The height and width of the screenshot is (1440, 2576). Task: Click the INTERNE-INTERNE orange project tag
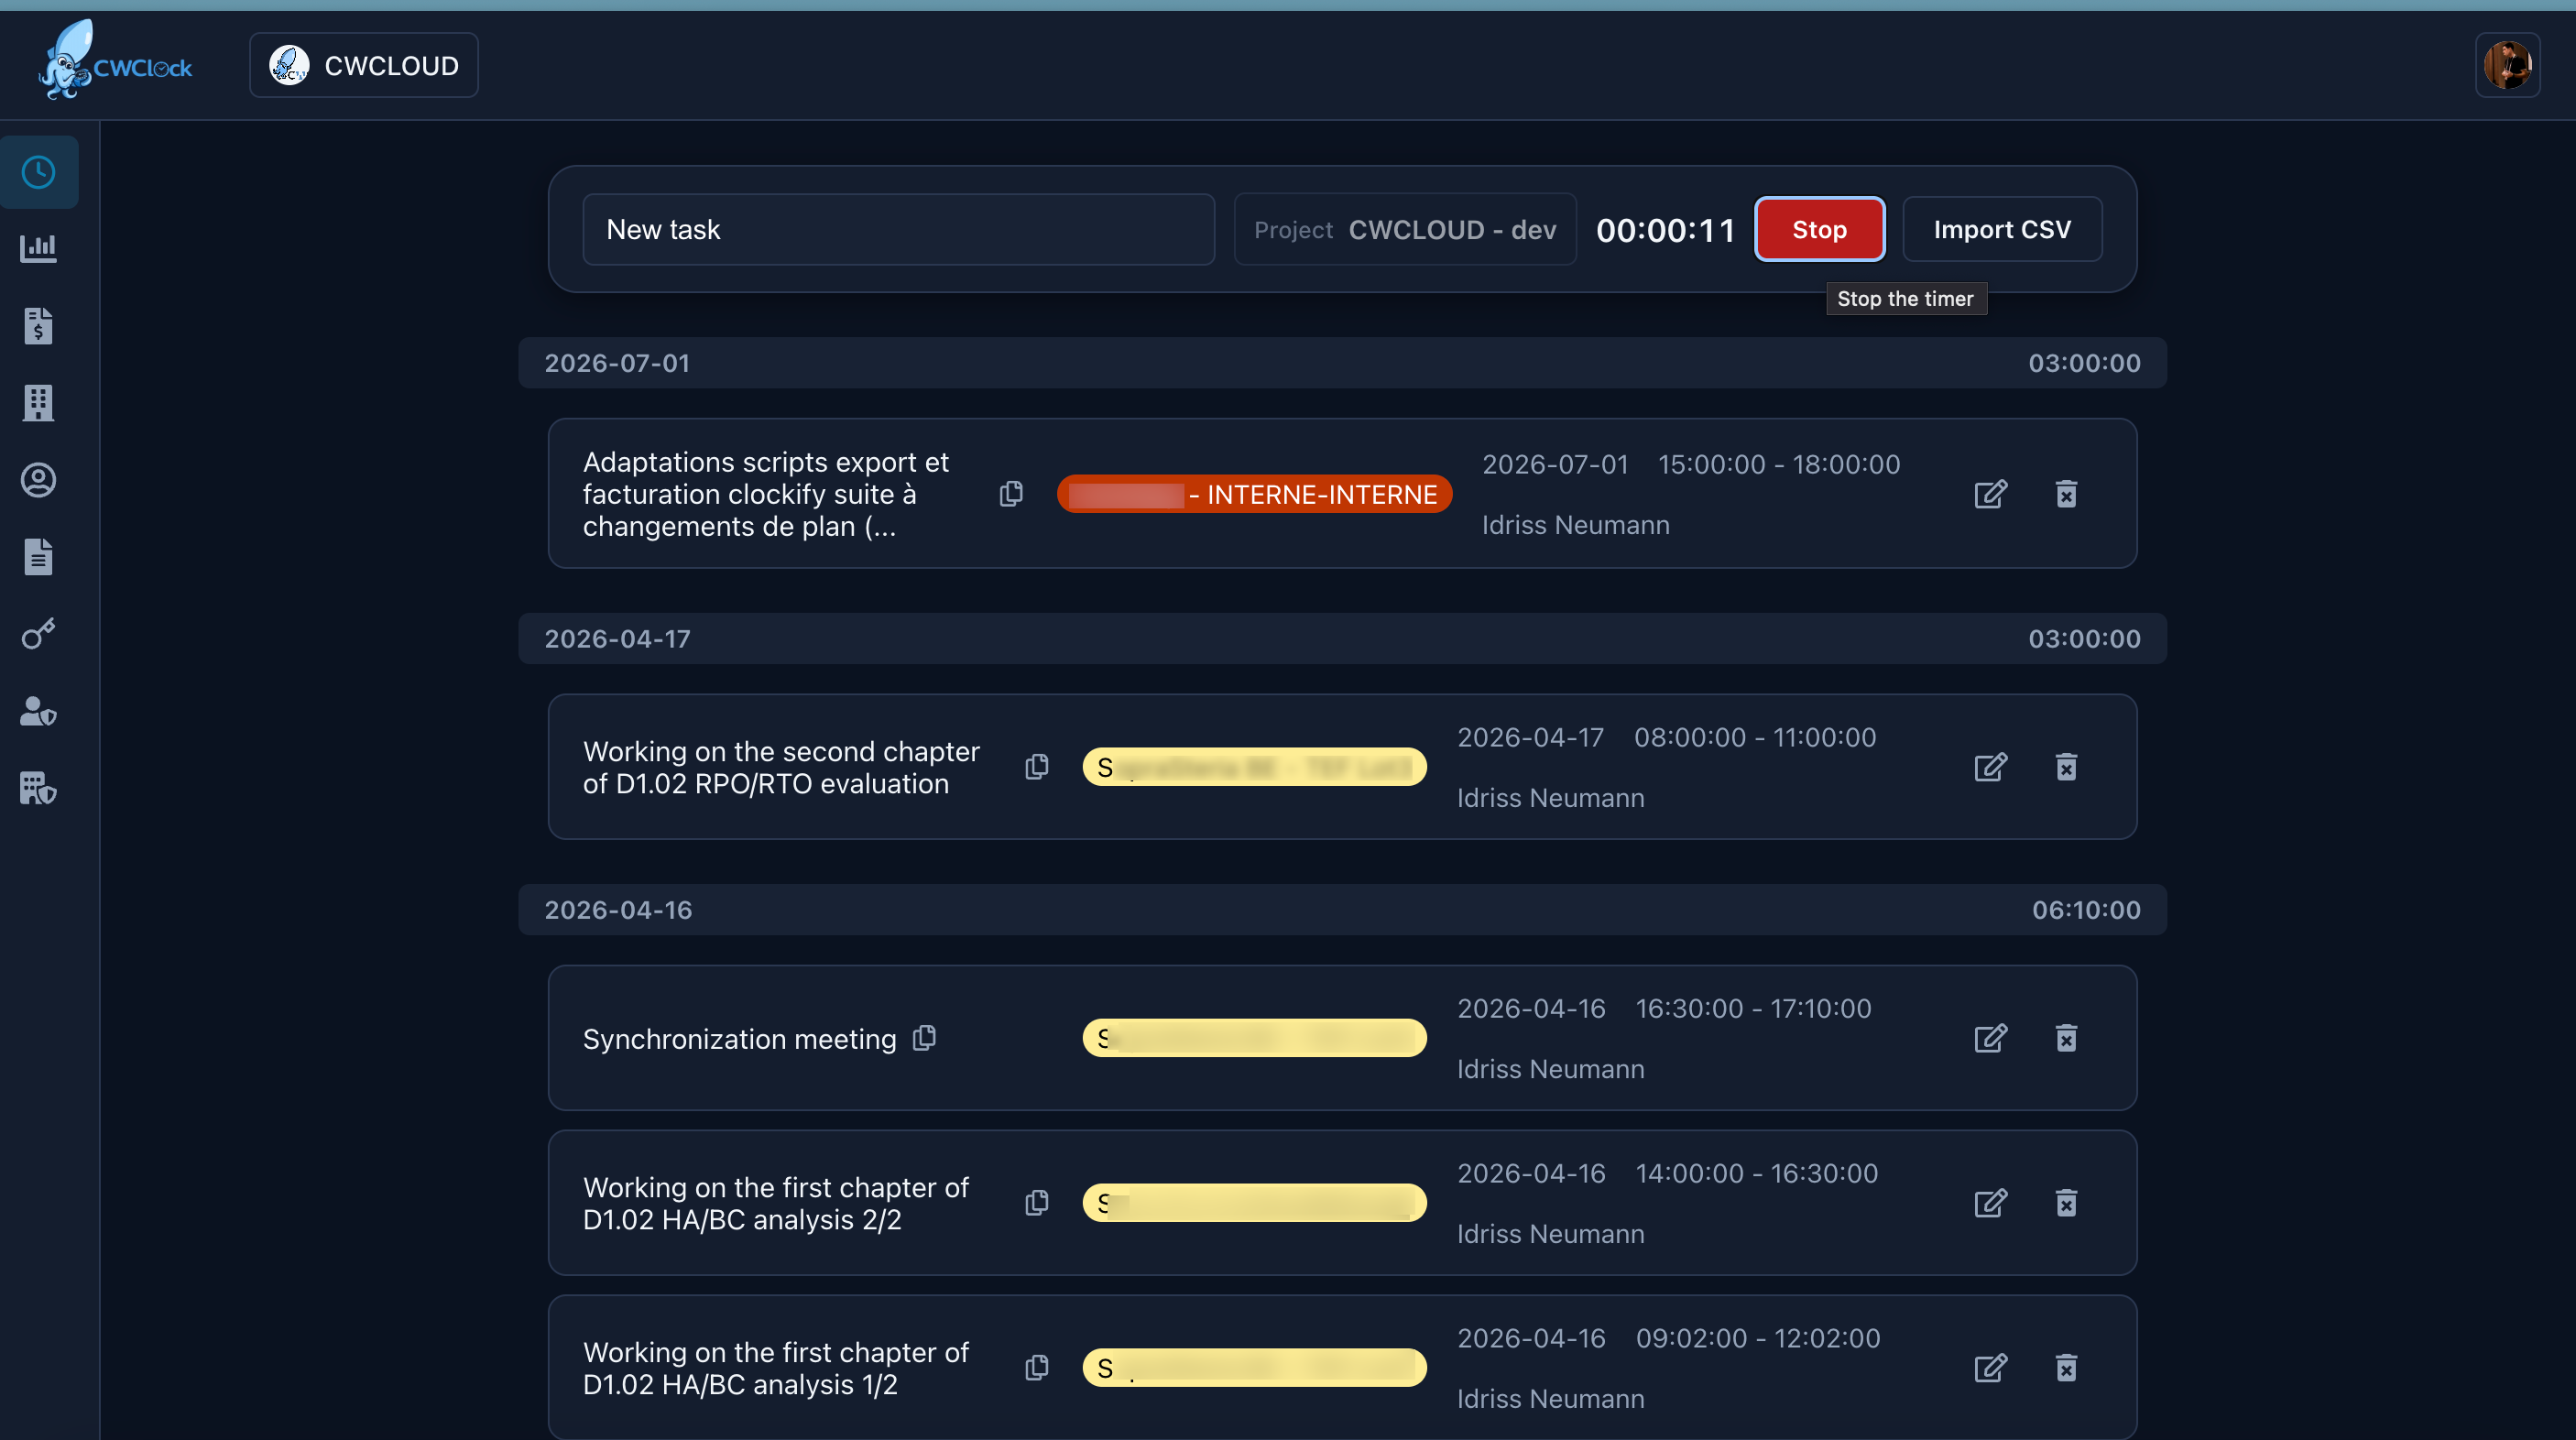click(1254, 494)
